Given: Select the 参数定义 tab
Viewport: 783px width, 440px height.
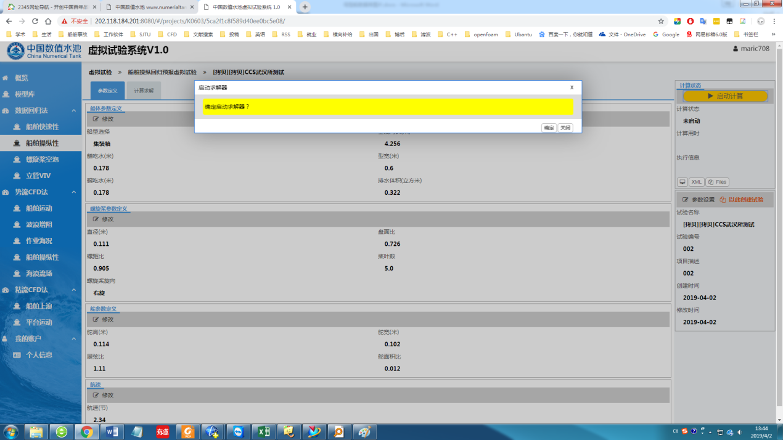Looking at the screenshot, I should coord(107,91).
